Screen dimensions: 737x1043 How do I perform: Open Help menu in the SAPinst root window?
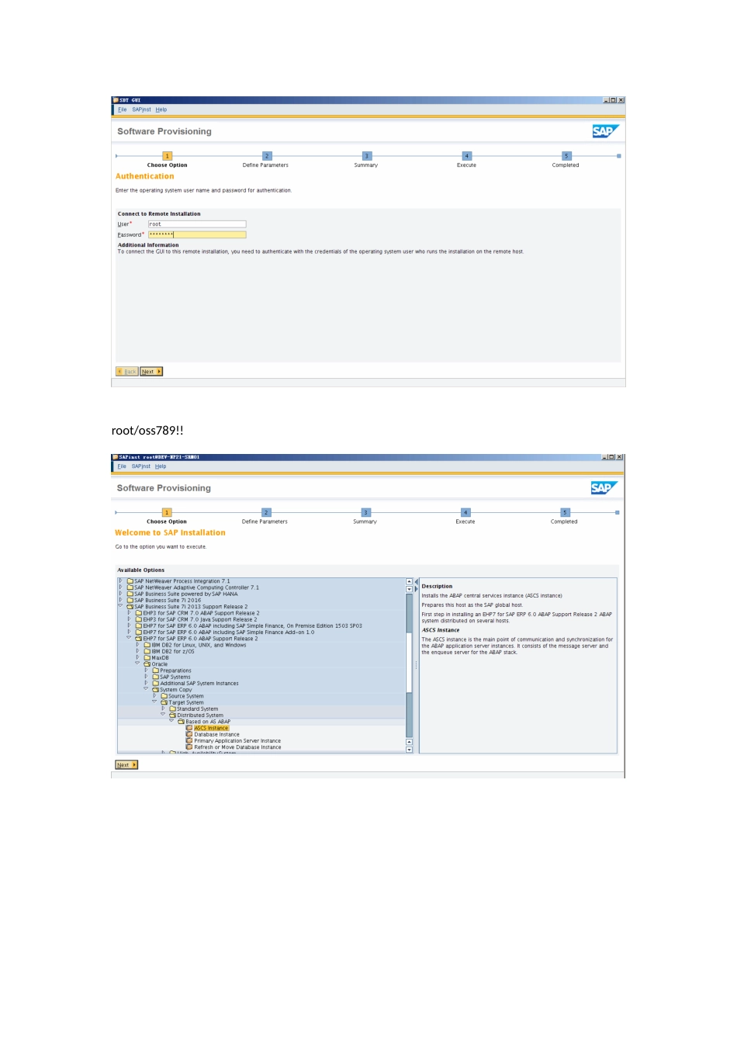click(161, 466)
